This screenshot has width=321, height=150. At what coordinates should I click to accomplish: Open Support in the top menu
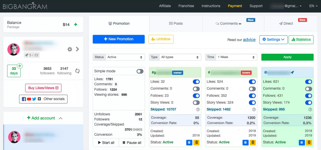256,6
